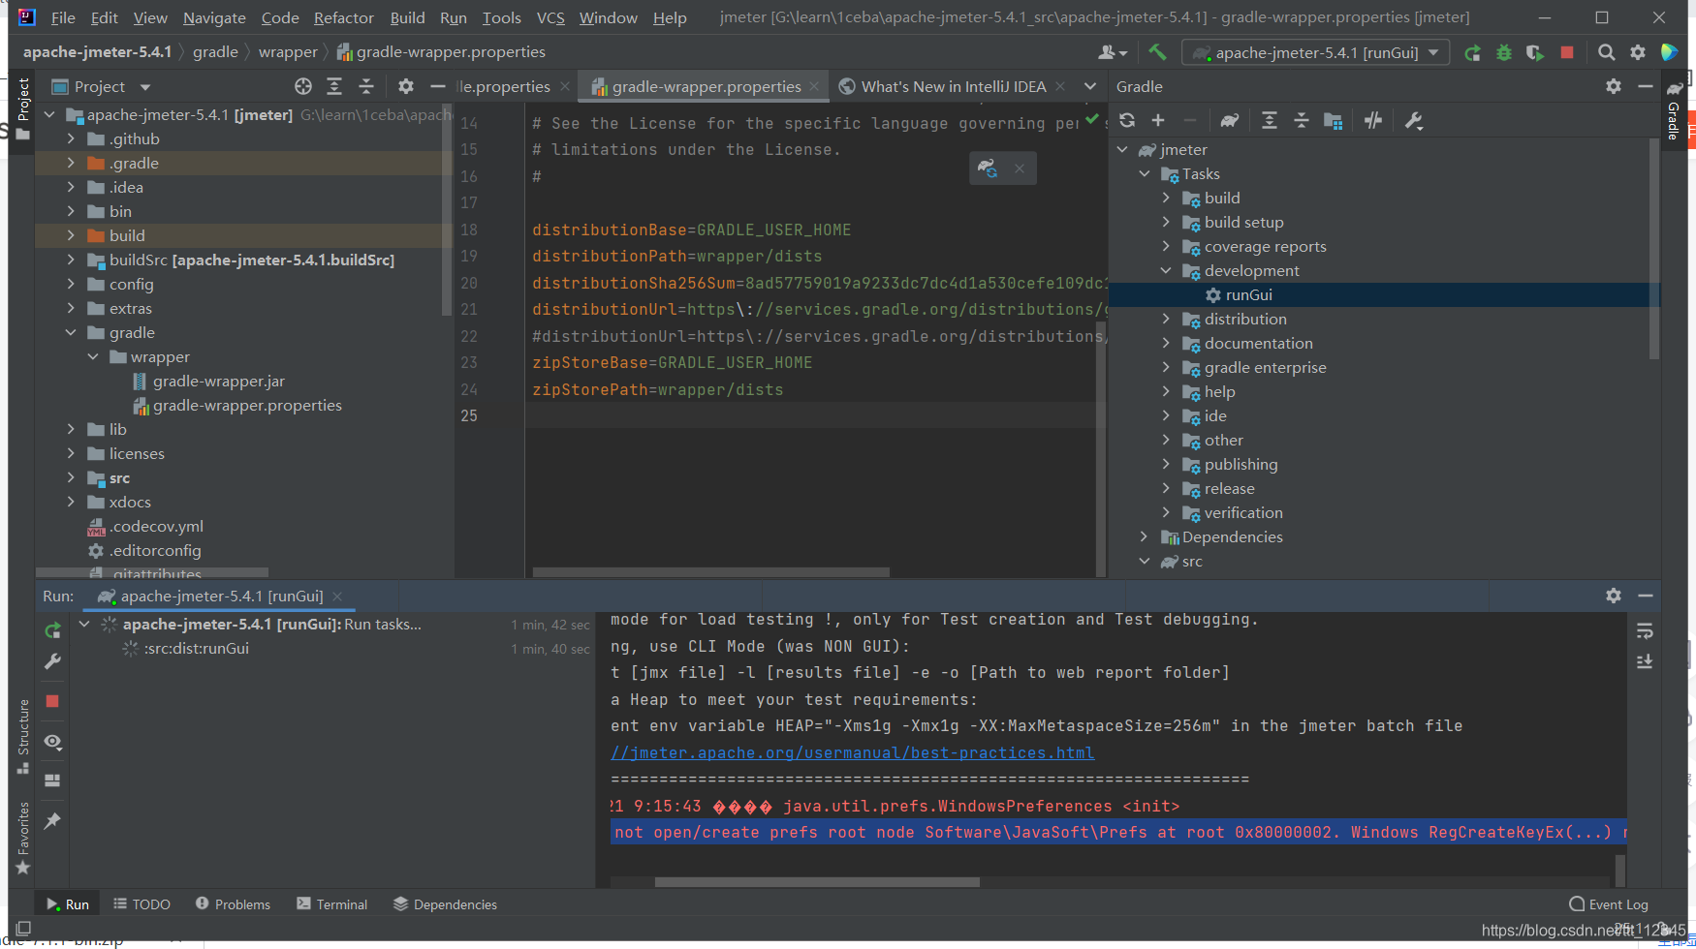The image size is (1696, 949).
Task: Start debugging with the green bug icon
Action: [1504, 53]
